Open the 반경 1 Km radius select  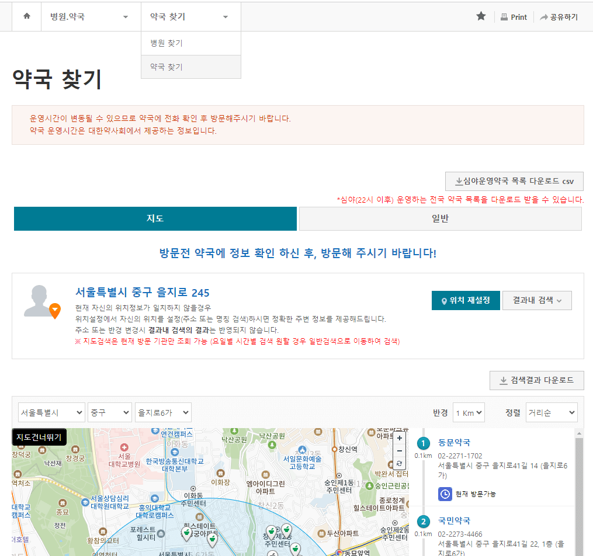(x=469, y=413)
